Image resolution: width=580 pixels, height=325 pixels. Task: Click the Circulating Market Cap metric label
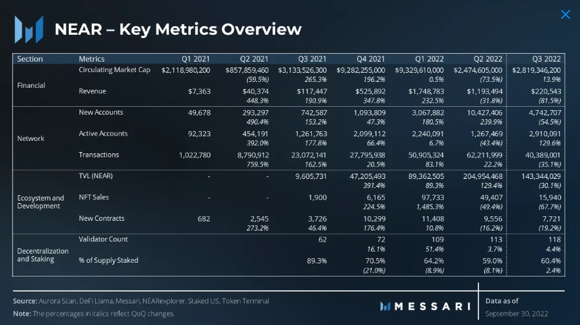pos(114,70)
